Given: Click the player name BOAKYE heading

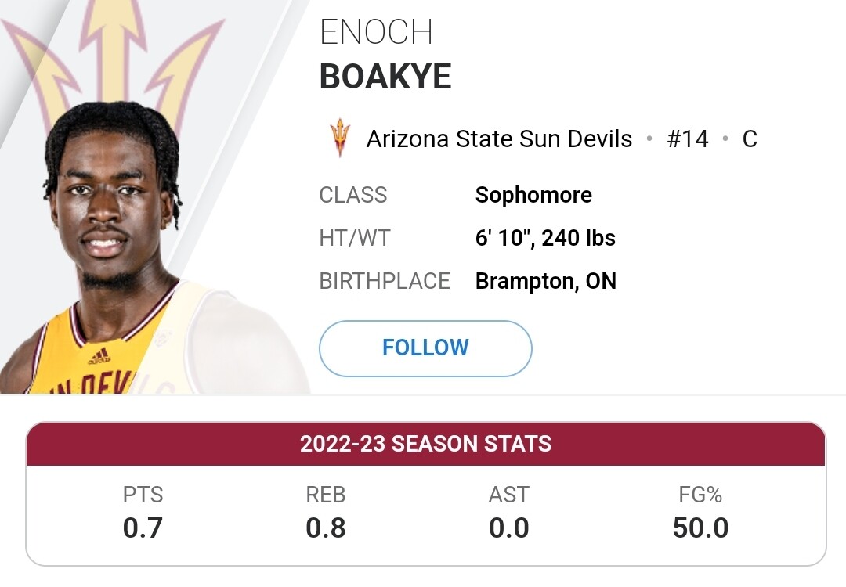Looking at the screenshot, I should [x=385, y=77].
